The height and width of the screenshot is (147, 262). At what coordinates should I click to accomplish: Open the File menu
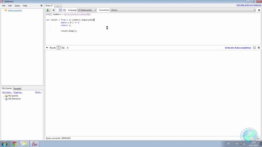[x=4, y=6]
